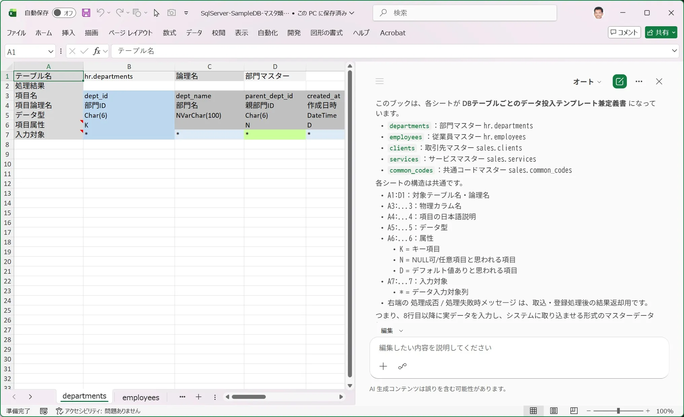Close the AI assistant side panel
684x417 pixels.
659,81
